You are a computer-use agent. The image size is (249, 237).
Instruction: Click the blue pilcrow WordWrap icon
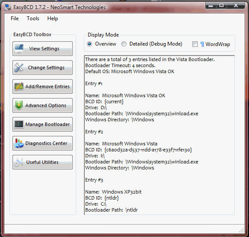(202, 44)
